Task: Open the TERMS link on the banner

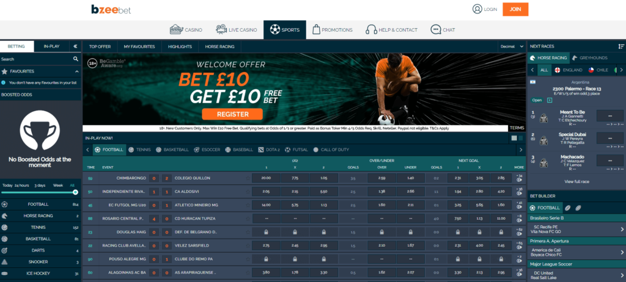Action: [517, 128]
